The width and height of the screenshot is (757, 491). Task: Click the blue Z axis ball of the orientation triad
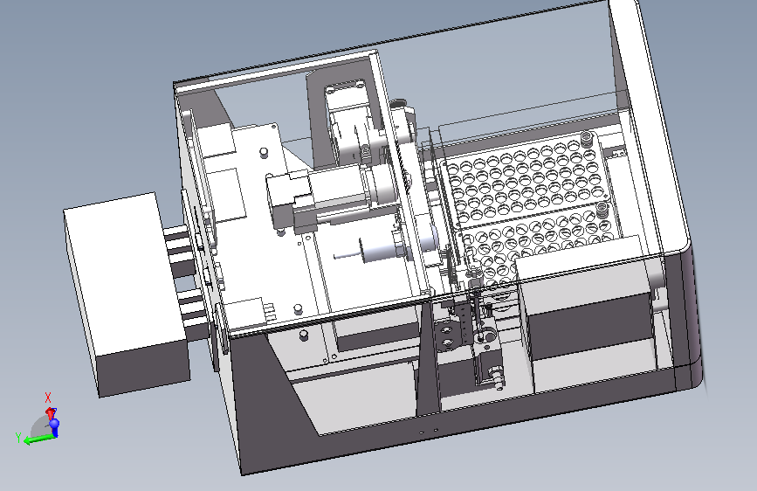[x=54, y=424]
